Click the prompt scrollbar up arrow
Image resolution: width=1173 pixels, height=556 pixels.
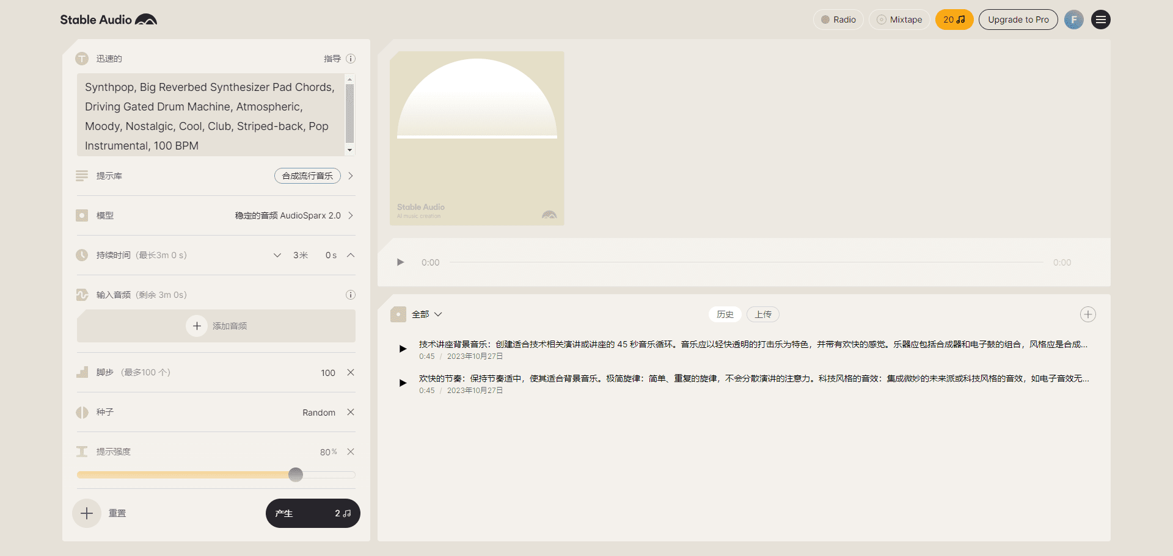tap(350, 79)
